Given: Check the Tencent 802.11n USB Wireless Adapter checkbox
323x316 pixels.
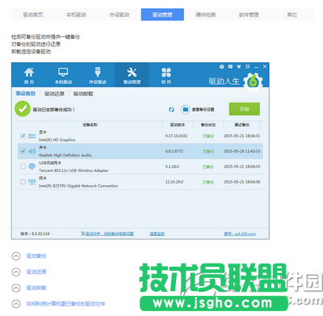Looking at the screenshot, I should click(23, 166).
